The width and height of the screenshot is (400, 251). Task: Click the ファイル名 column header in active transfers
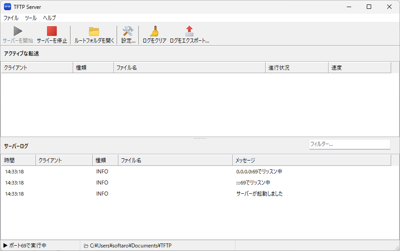pos(189,68)
